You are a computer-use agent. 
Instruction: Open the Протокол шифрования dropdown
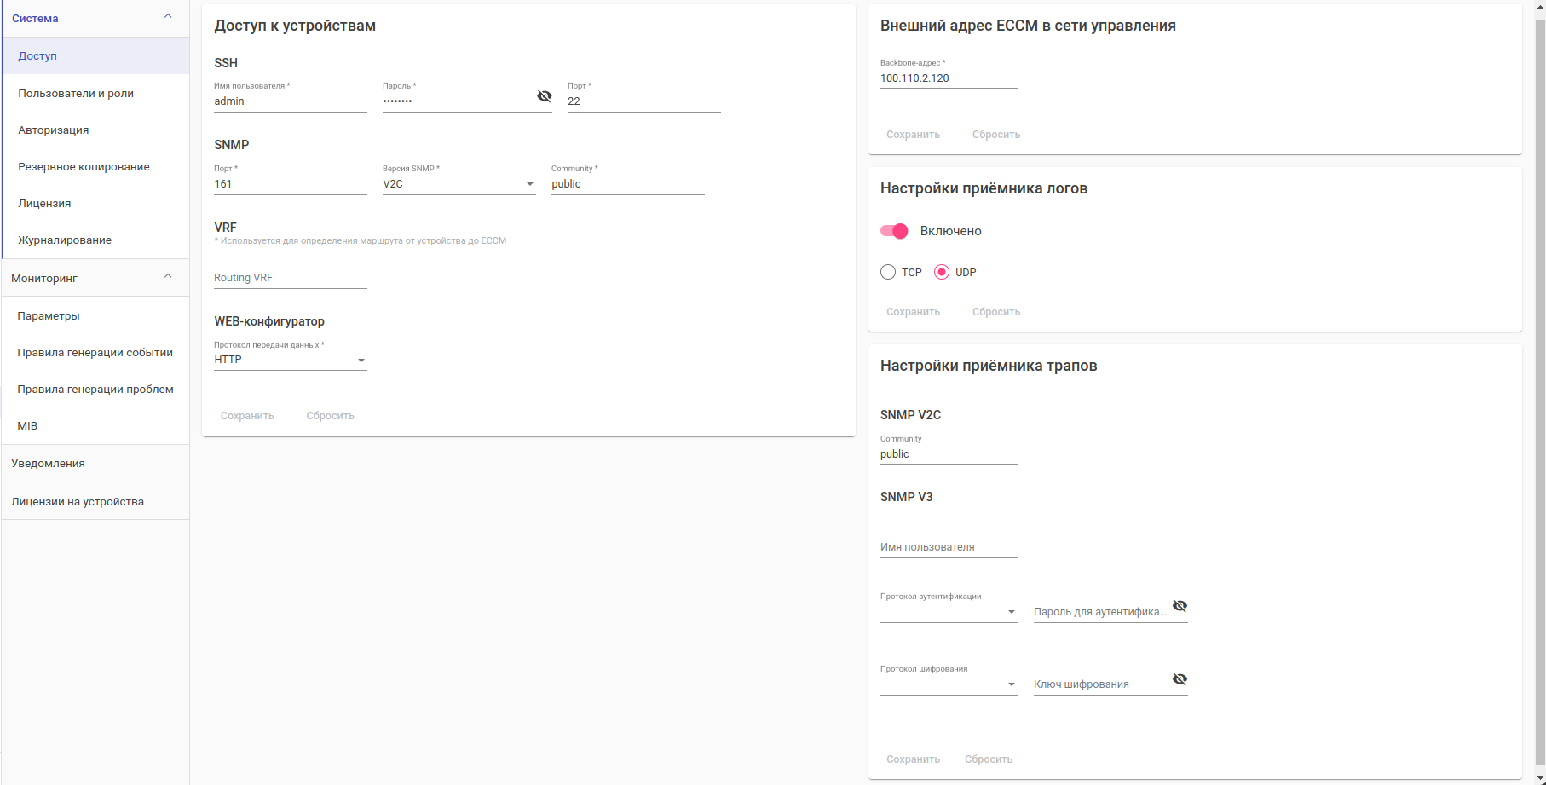[x=949, y=684]
